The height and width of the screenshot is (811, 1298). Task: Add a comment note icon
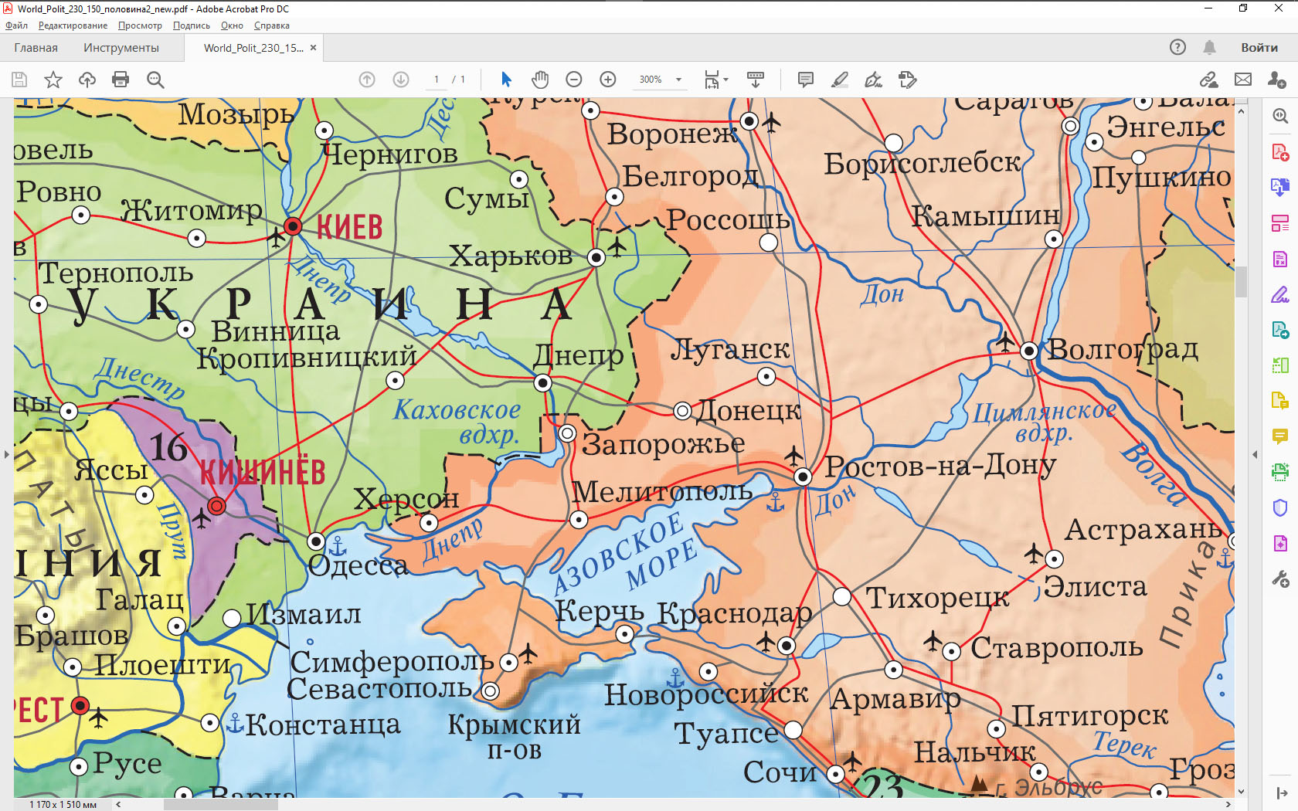[805, 80]
